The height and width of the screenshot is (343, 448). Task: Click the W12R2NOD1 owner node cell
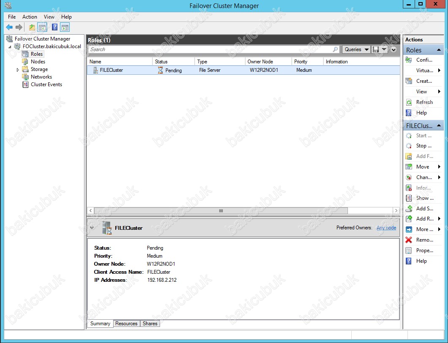(264, 70)
